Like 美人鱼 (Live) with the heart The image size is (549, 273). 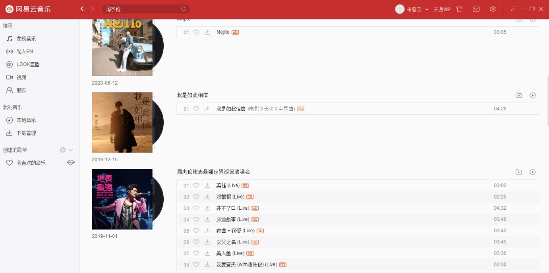click(196, 253)
